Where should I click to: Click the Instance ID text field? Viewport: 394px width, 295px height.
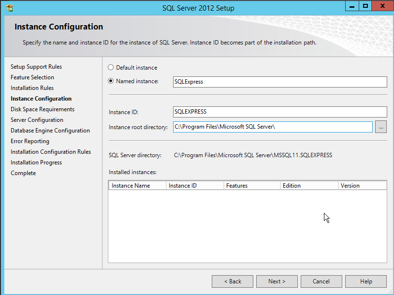(279, 112)
